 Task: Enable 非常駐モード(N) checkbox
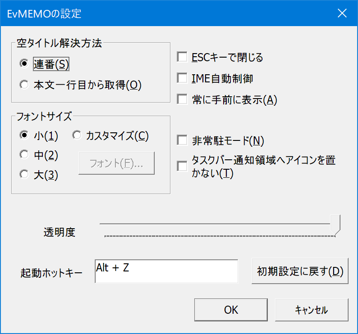pyautogui.click(x=182, y=140)
